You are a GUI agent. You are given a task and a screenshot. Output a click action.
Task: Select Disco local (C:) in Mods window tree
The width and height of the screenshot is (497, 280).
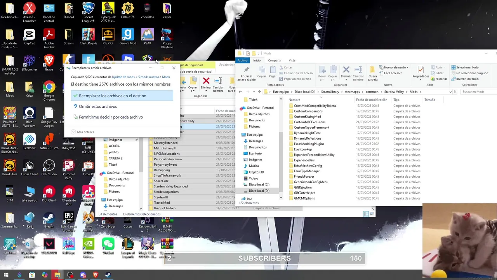pos(259,185)
